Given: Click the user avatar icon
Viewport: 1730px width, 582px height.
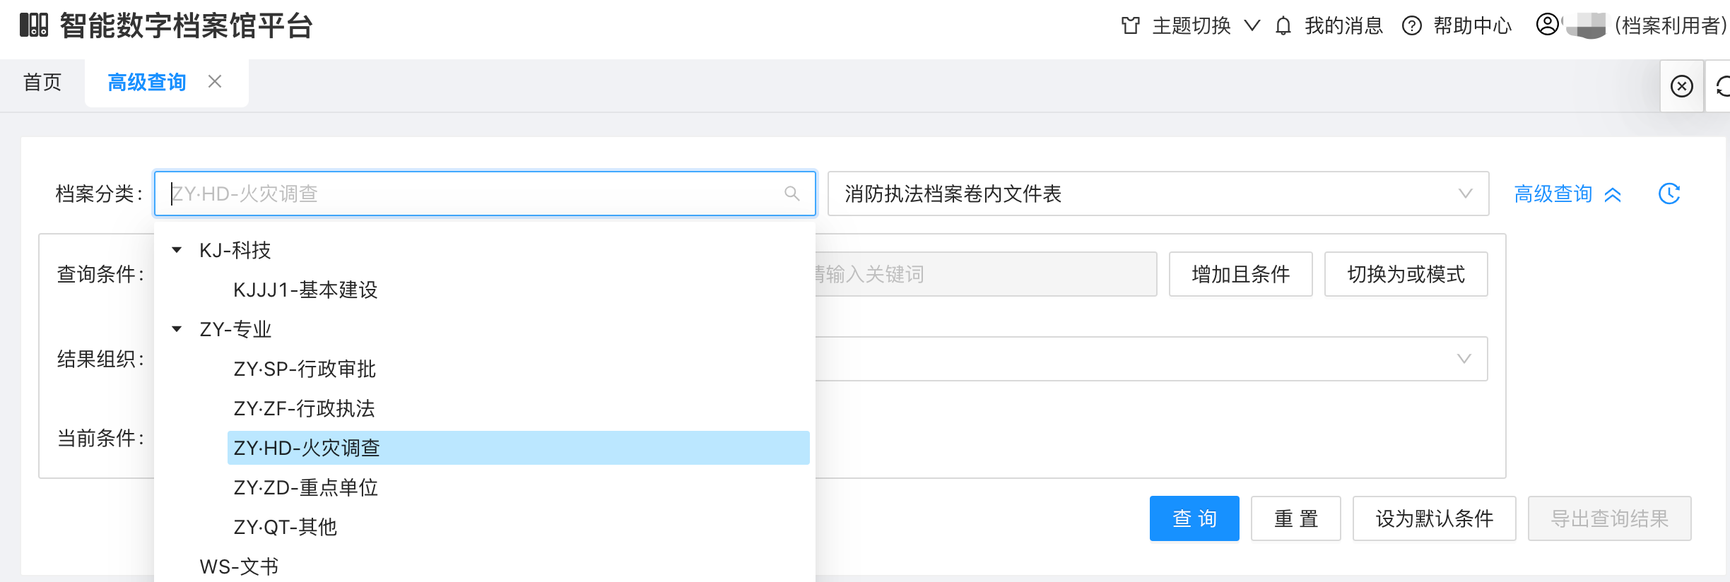Looking at the screenshot, I should click(1547, 25).
